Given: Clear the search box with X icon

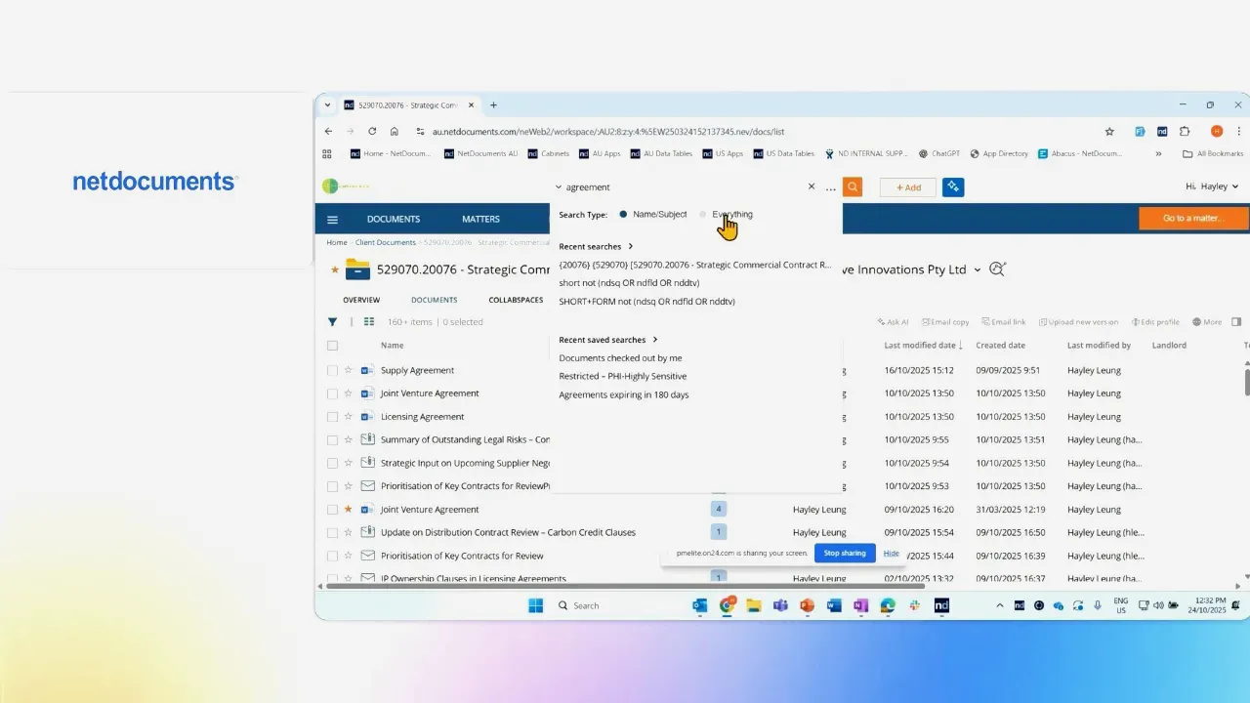Looking at the screenshot, I should tap(811, 186).
